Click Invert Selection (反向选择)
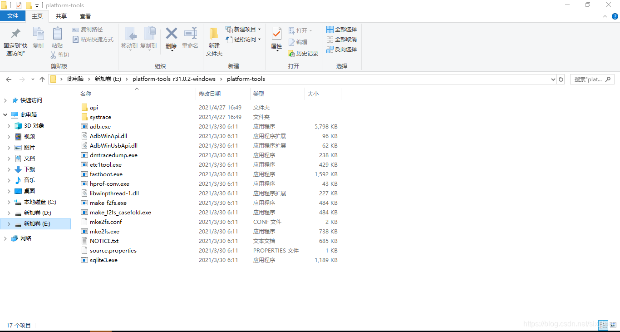This screenshot has height=332, width=620. [x=342, y=49]
